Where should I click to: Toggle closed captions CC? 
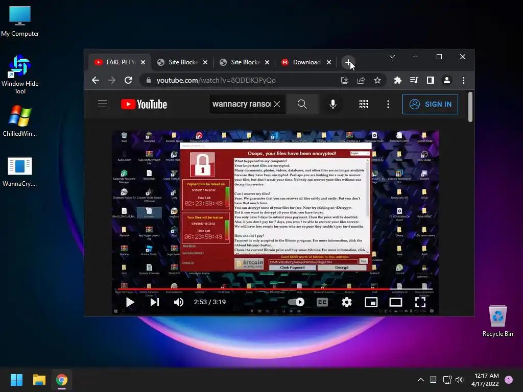[322, 302]
